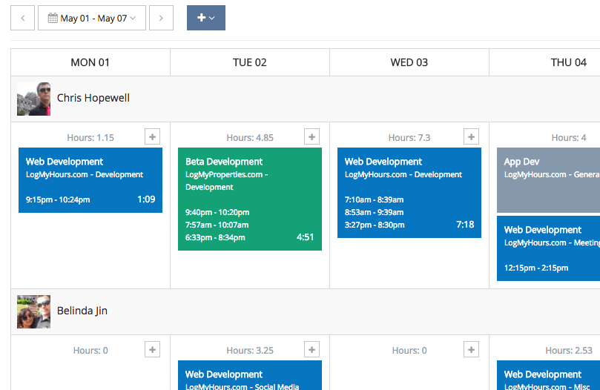The width and height of the screenshot is (600, 390).
Task: Click the 7:18 duration value
Action: point(465,224)
